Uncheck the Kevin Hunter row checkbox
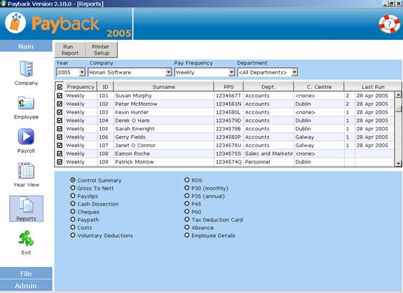The width and height of the screenshot is (403, 293). tap(60, 112)
